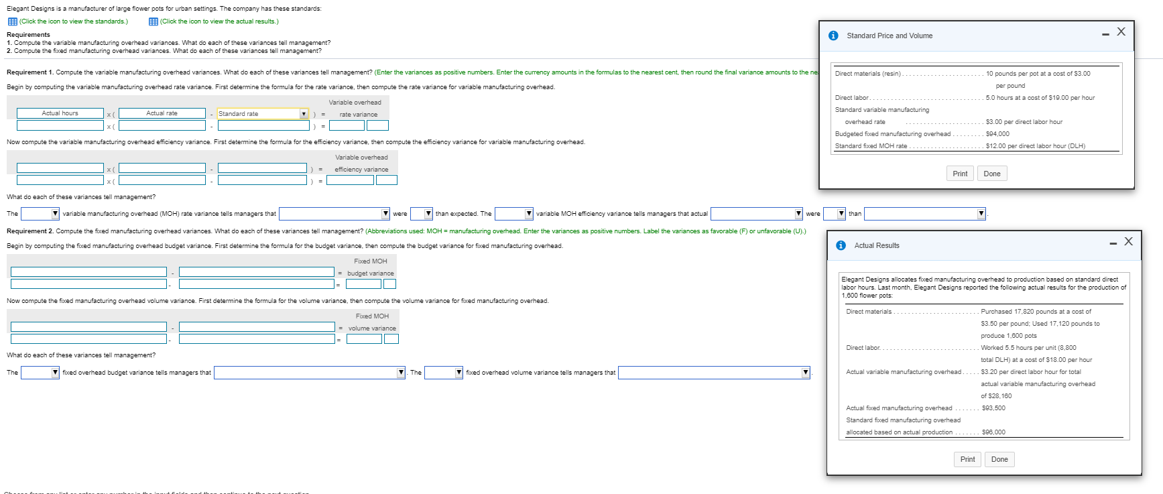Click info icon in Standard Price and Volume dialog
This screenshot has width=1163, height=494.
(x=833, y=36)
